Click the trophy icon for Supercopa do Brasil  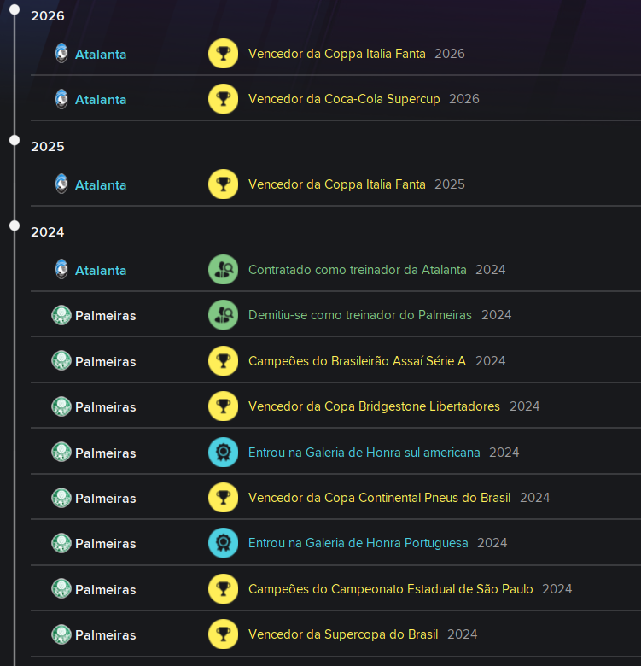pos(223,634)
